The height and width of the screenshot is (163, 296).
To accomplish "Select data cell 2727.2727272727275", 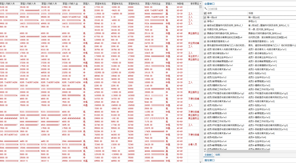I will (154, 118).
